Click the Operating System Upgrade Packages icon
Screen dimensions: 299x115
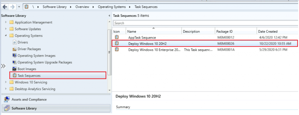[14, 62]
